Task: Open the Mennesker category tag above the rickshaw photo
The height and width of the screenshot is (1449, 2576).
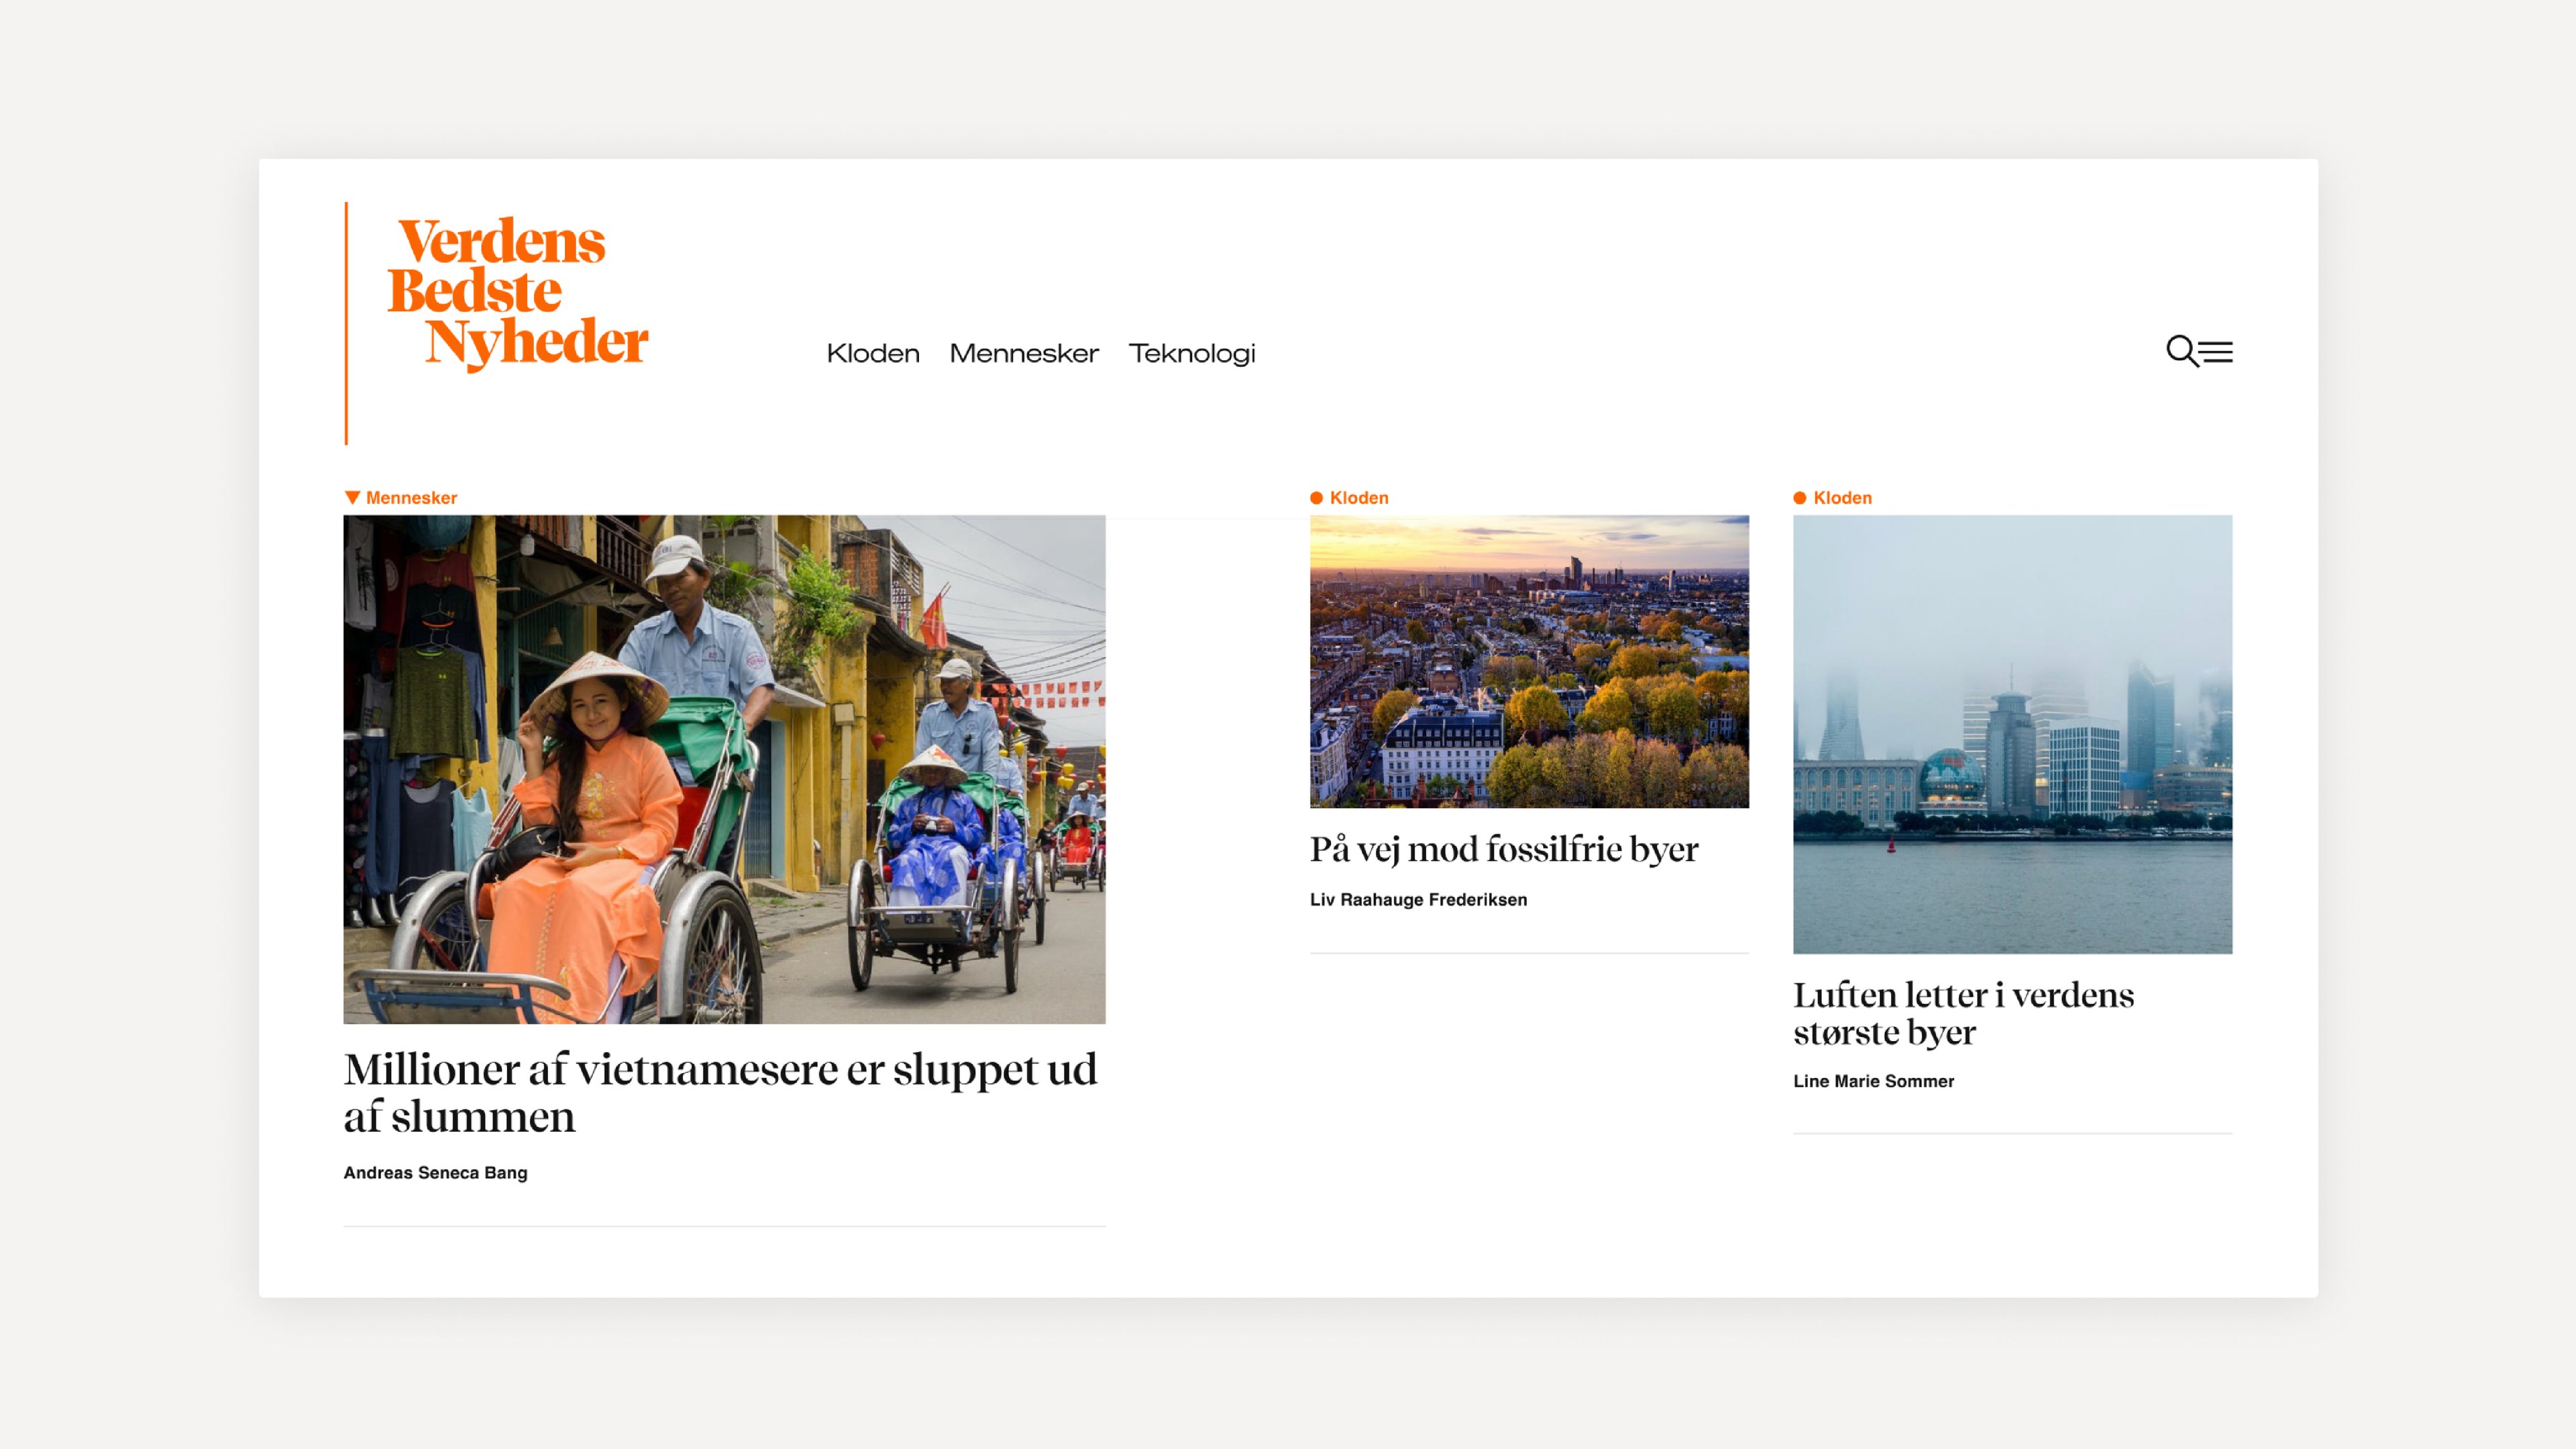Action: pyautogui.click(x=411, y=498)
